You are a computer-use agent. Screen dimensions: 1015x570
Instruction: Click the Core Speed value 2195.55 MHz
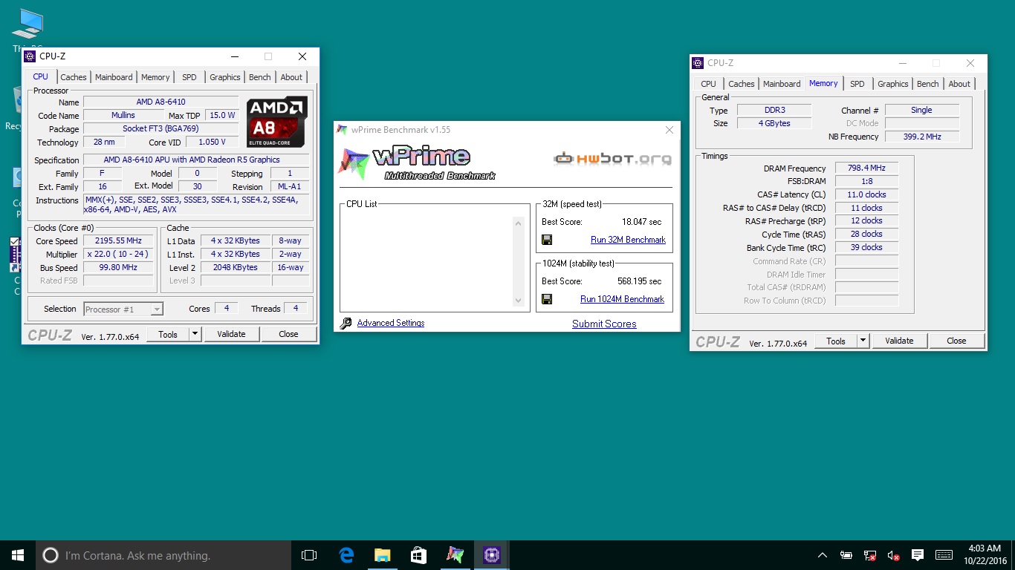118,241
